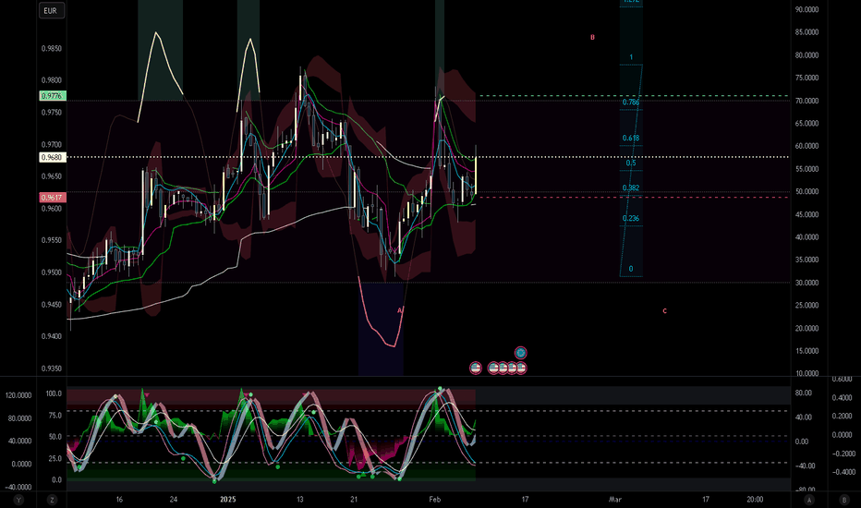Select the wave label C
The image size is (861, 508).
(664, 311)
